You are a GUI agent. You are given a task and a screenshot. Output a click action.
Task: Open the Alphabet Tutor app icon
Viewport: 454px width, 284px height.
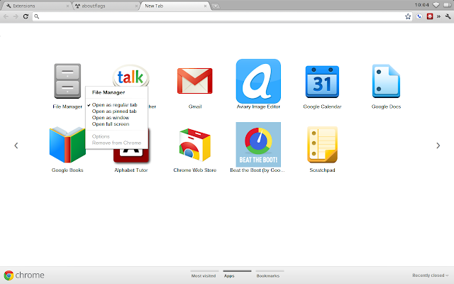[x=131, y=155]
